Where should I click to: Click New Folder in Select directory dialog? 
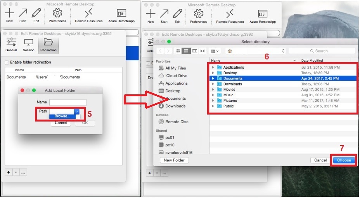pos(174,160)
